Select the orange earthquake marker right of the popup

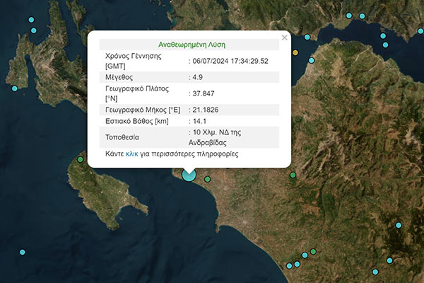point(295,53)
